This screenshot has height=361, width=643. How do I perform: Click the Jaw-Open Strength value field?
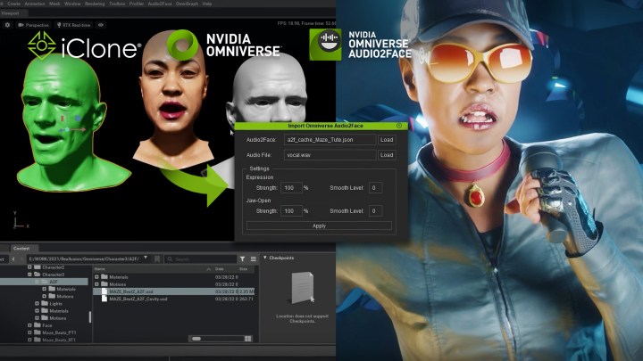click(x=291, y=210)
